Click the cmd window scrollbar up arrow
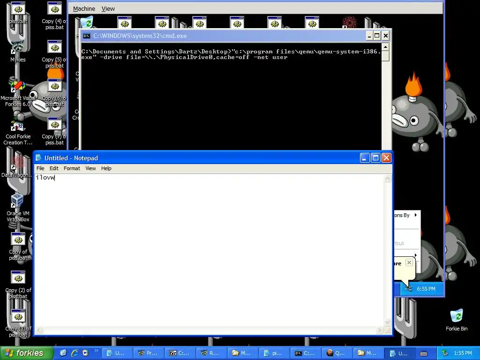Screen dimensions: 480x360 click(x=386, y=47)
